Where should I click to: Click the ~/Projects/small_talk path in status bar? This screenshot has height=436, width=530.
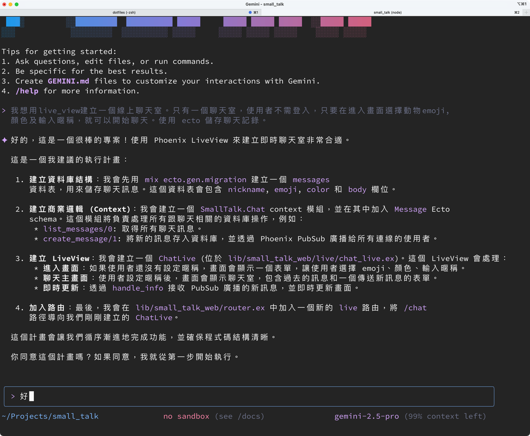click(50, 416)
